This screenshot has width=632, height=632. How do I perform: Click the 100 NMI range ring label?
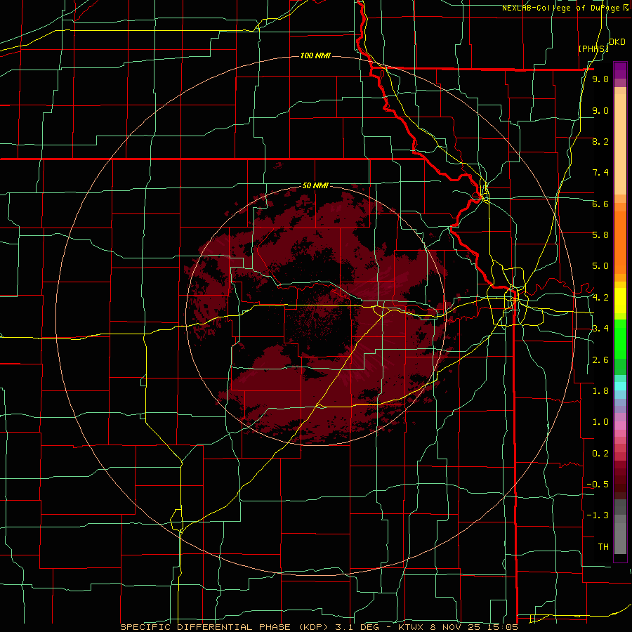tap(315, 55)
